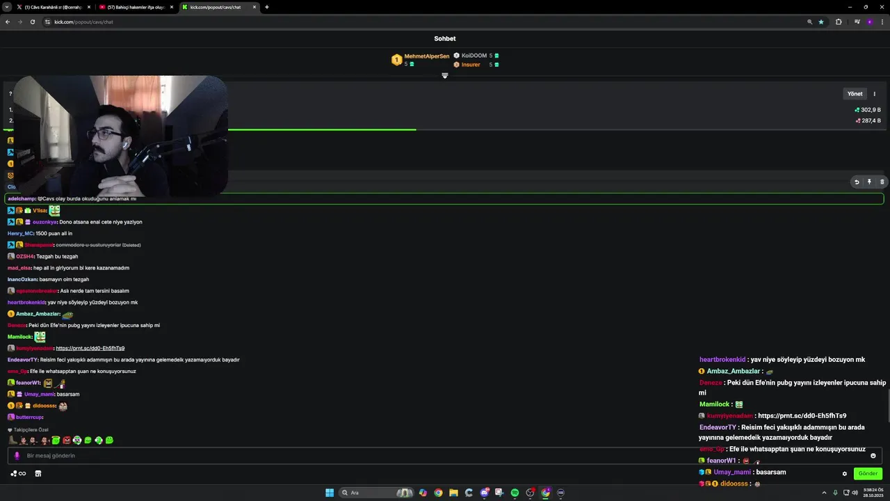890x501 pixels.
Task: Click username EndeavorTY in left chat
Action: [x=22, y=360]
